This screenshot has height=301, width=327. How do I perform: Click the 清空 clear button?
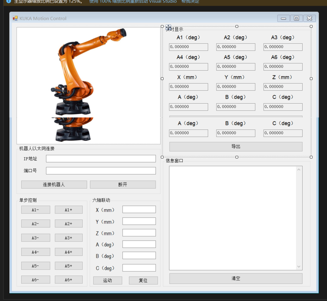coord(236,278)
